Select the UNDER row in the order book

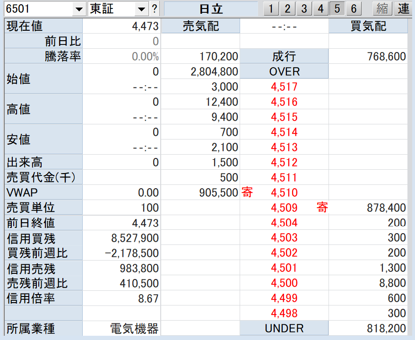[284, 328]
